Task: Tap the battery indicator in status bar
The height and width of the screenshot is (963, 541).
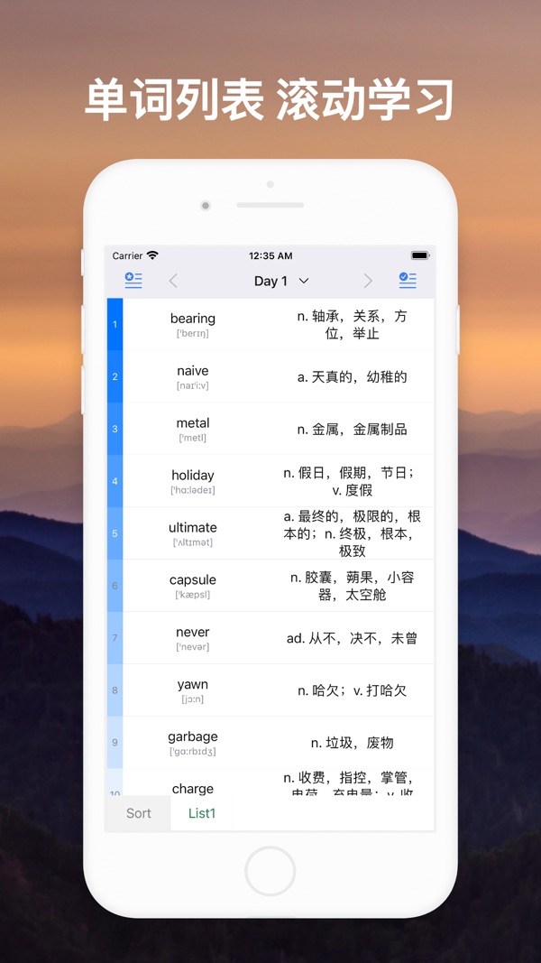Action: pos(419,255)
